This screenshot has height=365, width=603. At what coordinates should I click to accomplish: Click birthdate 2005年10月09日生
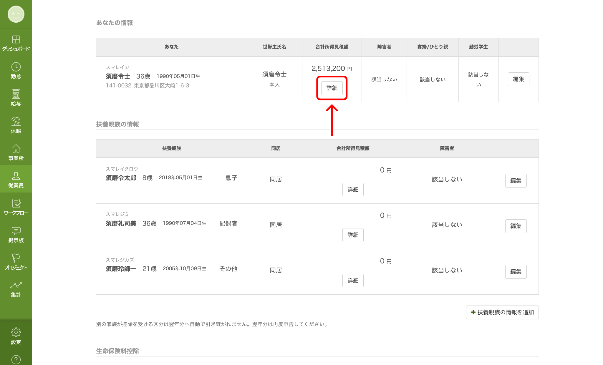(185, 268)
